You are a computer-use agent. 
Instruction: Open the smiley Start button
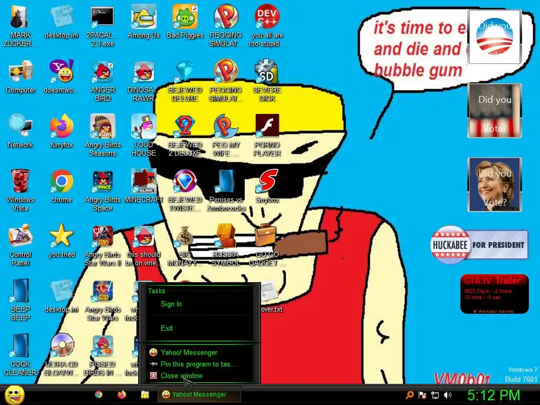(x=15, y=395)
